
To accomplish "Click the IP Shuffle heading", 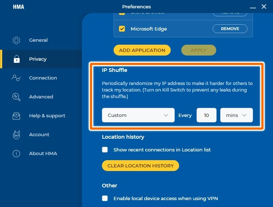I will (x=115, y=70).
